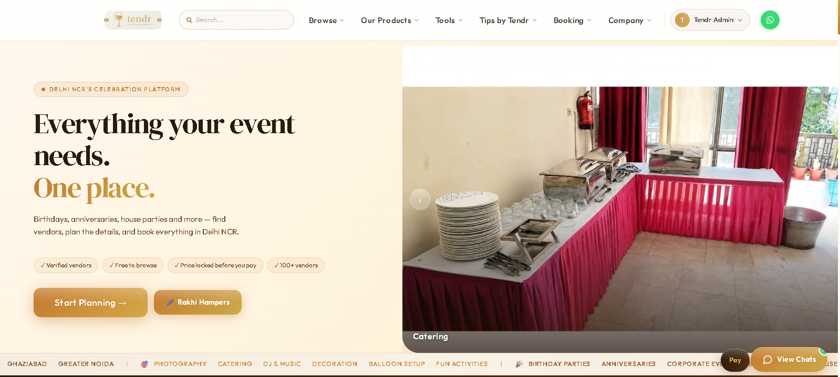Select Anniversaries in the ticker
840x377 pixels.
click(x=628, y=364)
